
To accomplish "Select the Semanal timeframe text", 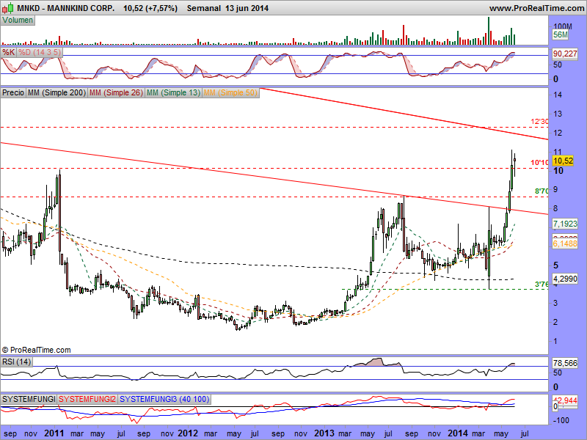I will point(204,8).
